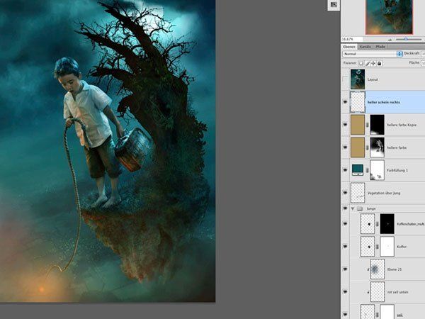This screenshot has width=425, height=319.
Task: Select rot seil unten layer thumbnail
Action: (378, 292)
